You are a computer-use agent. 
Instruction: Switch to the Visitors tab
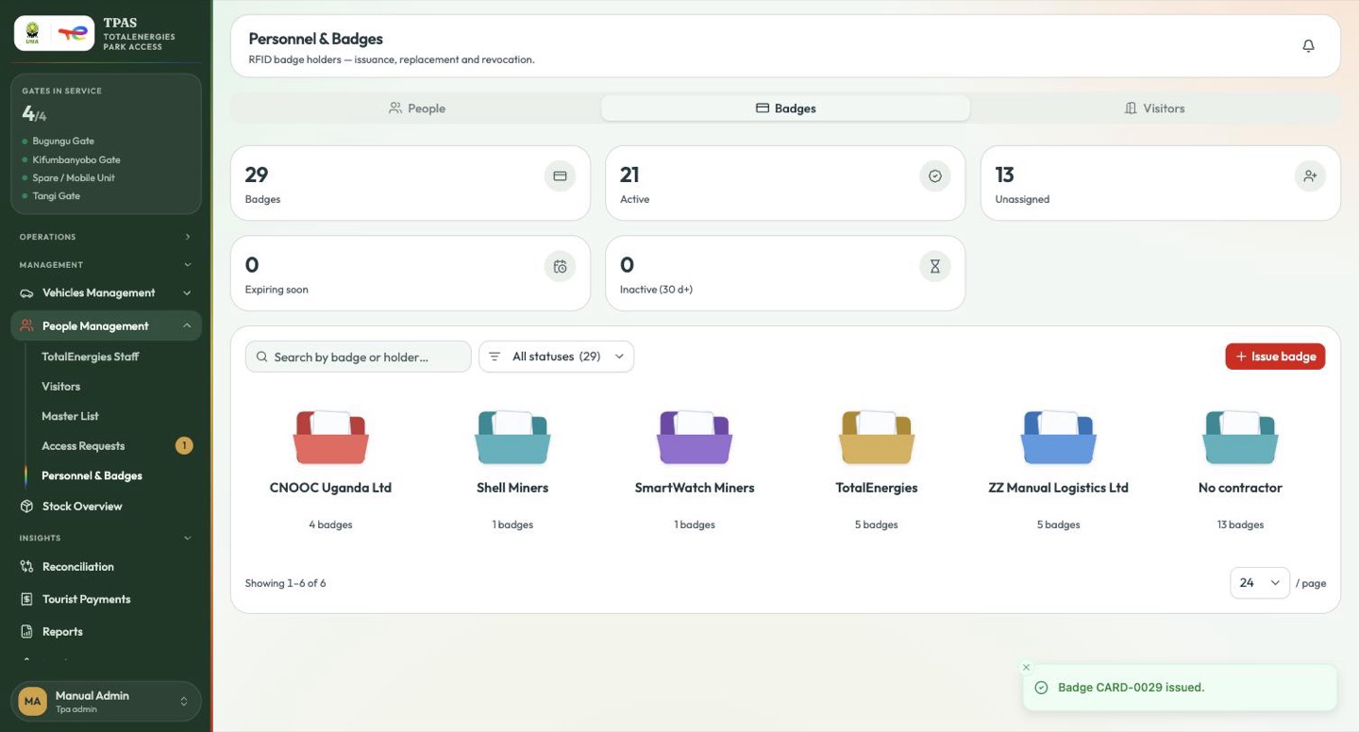tap(1154, 108)
